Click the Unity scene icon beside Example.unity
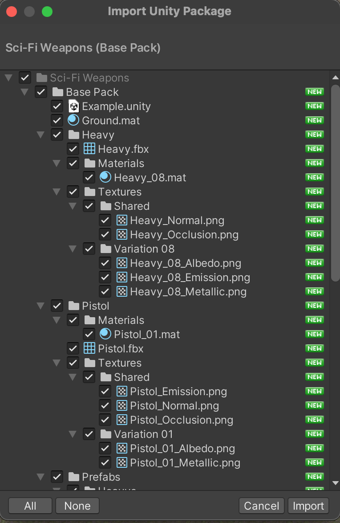 (73, 106)
